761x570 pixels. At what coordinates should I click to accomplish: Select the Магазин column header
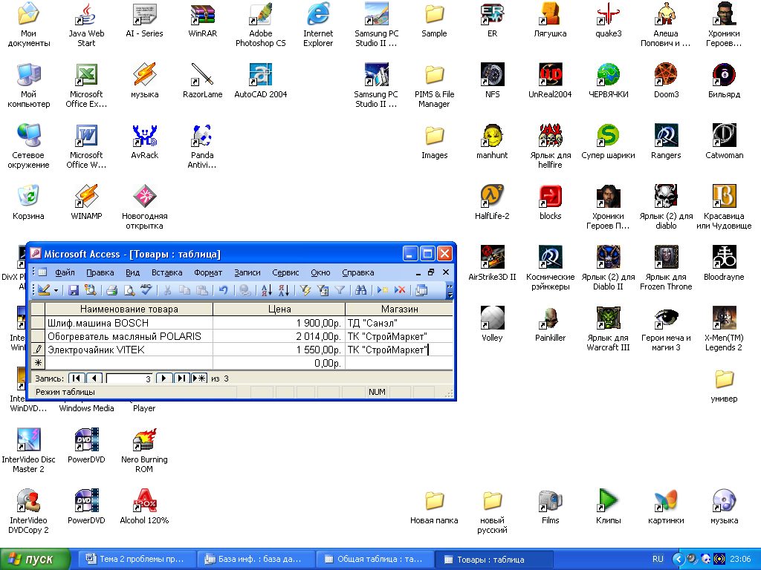399,309
